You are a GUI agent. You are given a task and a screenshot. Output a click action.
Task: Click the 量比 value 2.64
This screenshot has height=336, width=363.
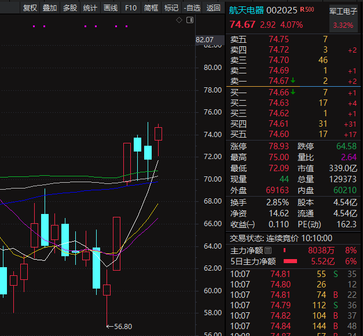[x=349, y=157]
